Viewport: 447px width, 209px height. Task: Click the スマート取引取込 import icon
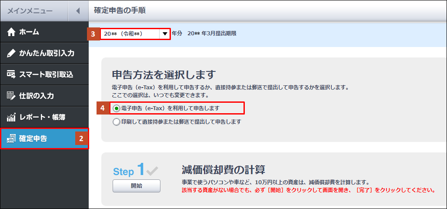(11, 74)
